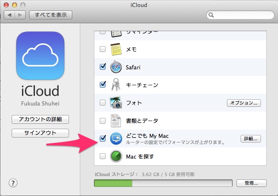This screenshot has width=278, height=196.
Task: Click the Notes (メモ) notepad icon
Action: coord(116,49)
